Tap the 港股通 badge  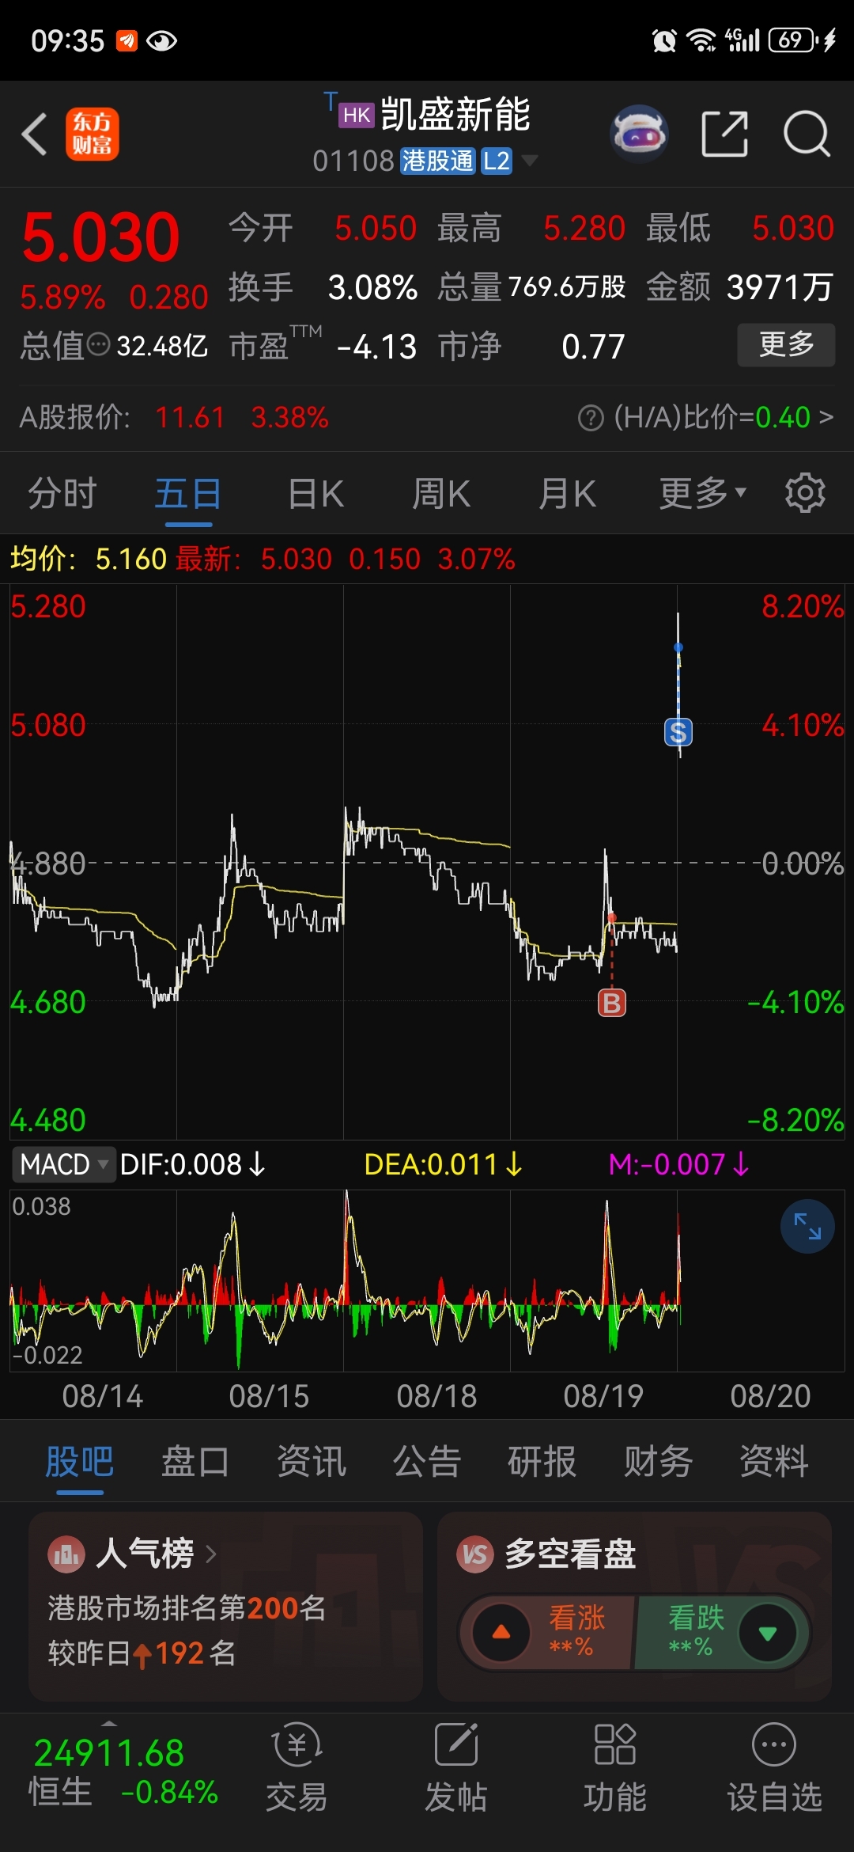click(437, 161)
